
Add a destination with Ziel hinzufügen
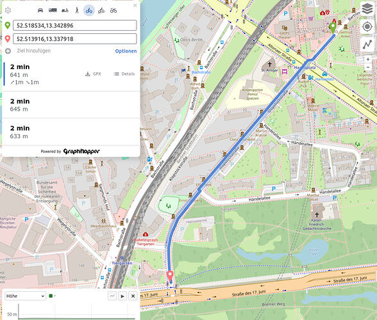(x=33, y=51)
